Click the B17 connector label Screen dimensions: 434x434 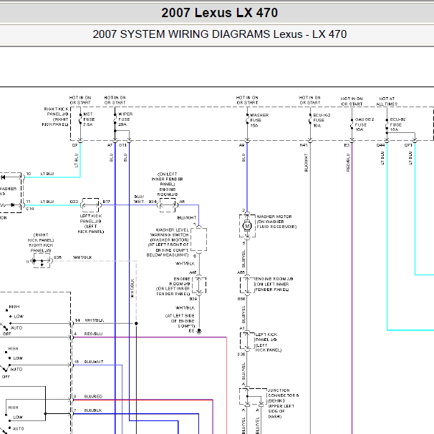107,202
